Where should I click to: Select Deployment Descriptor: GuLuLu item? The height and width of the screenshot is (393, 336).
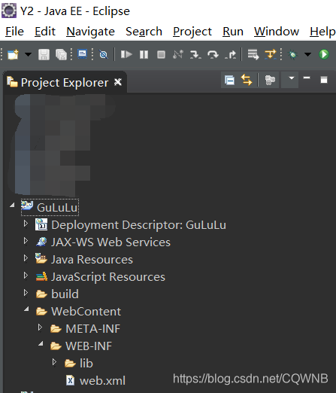pos(138,225)
